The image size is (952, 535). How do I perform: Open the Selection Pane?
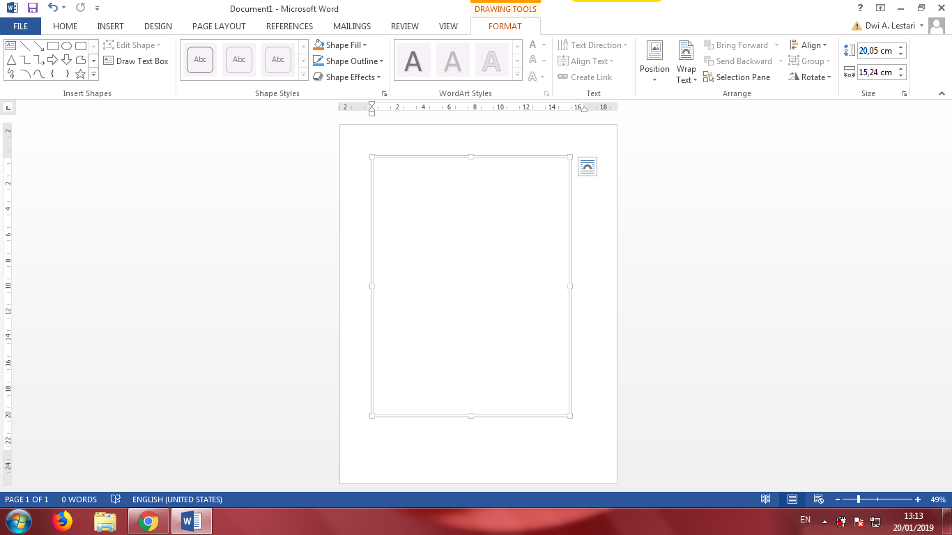point(737,77)
